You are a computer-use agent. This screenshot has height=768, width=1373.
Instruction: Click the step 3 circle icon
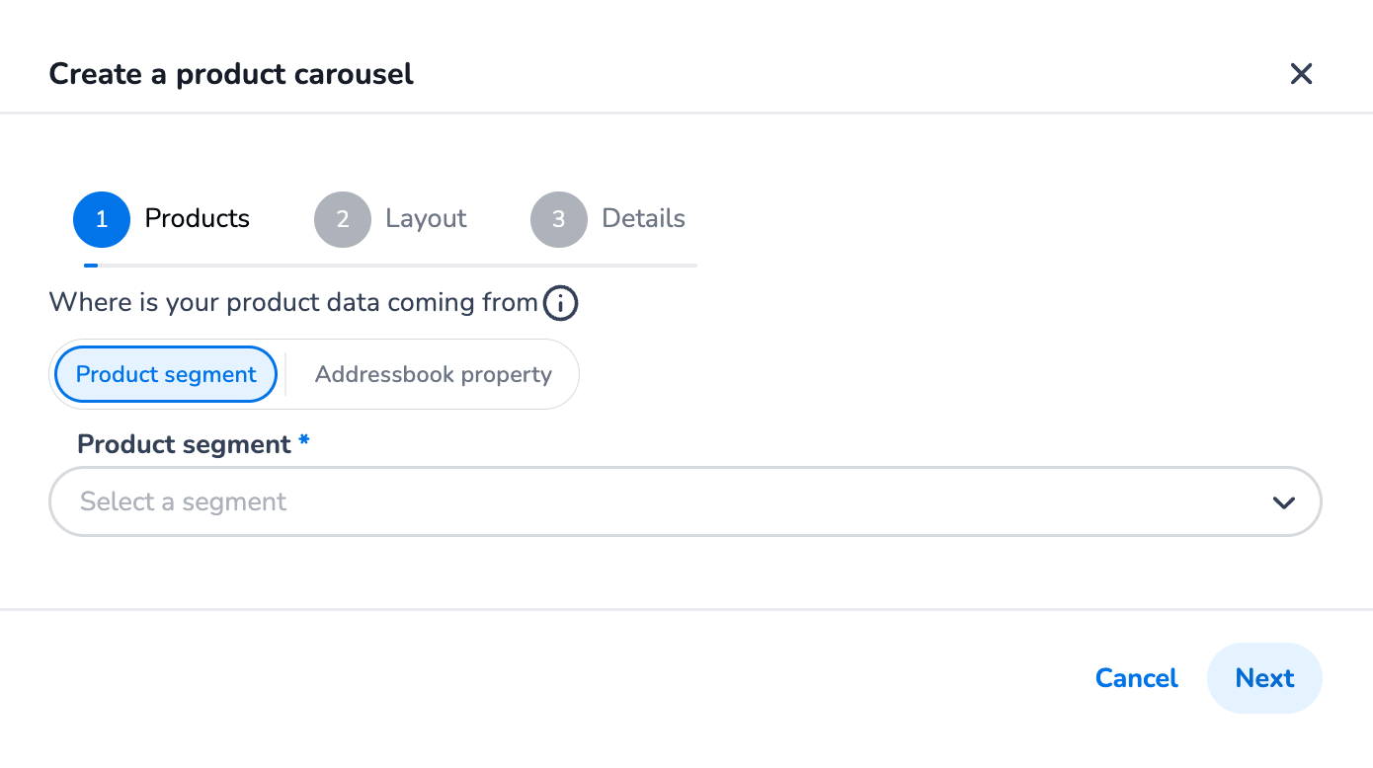coord(559,219)
